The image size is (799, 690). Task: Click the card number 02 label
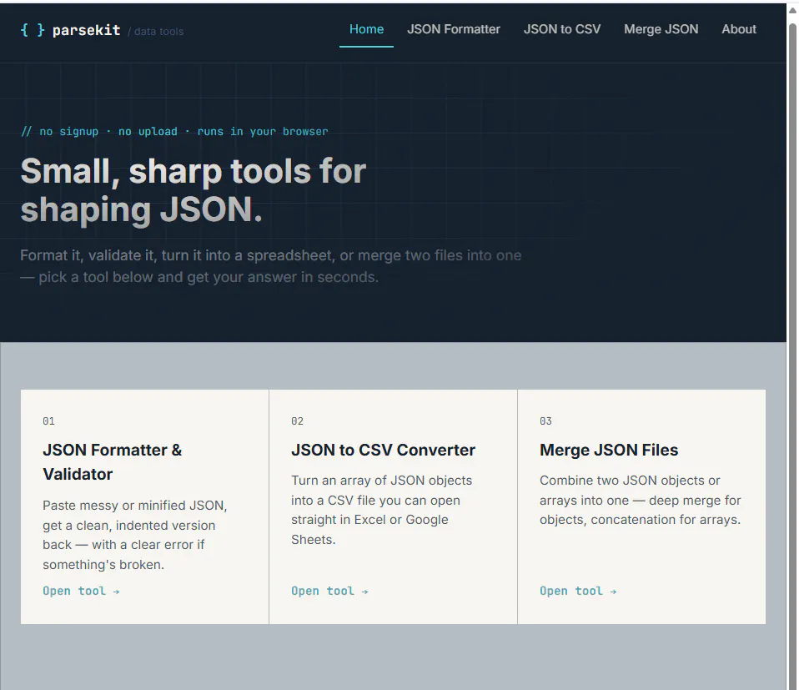[297, 421]
